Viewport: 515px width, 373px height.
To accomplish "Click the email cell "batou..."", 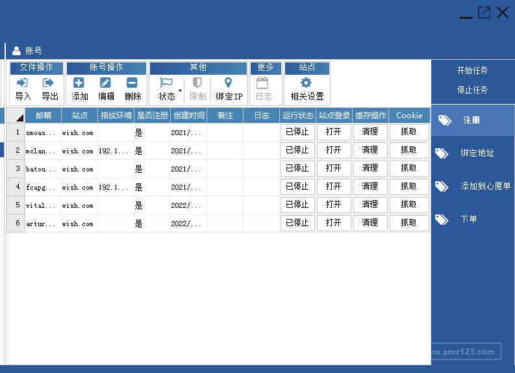I will 44,169.
